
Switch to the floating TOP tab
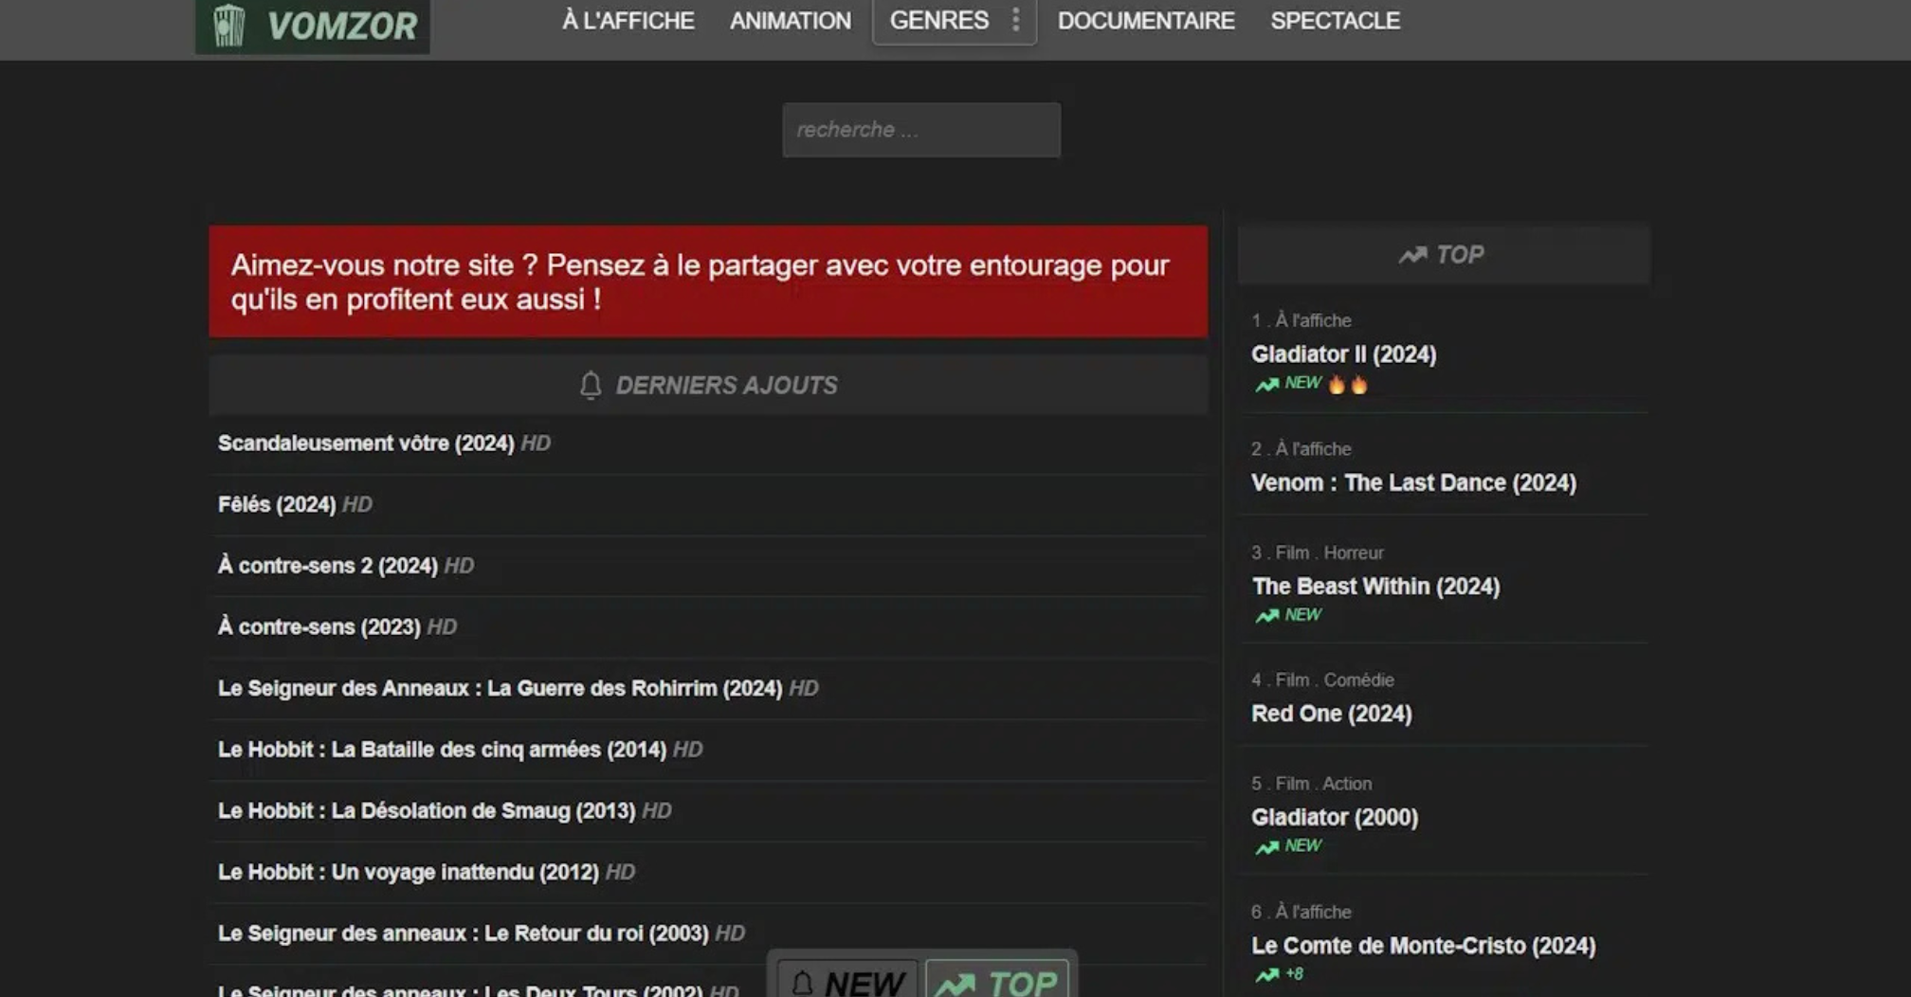[996, 982]
